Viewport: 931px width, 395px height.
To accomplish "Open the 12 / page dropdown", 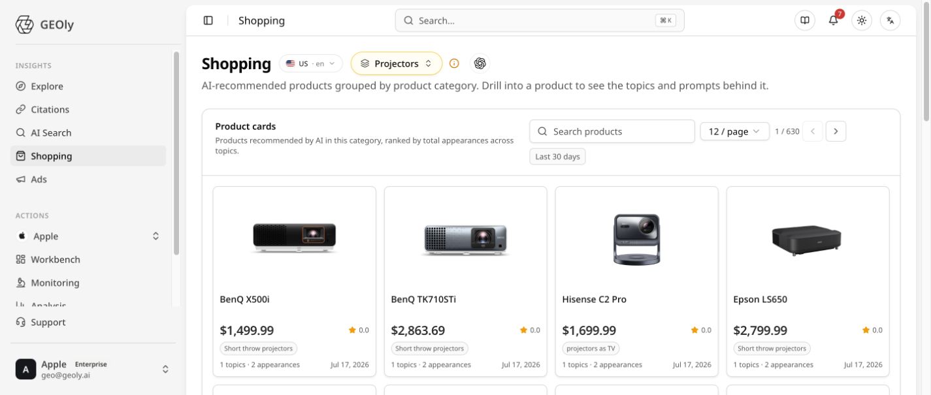I will tap(734, 131).
